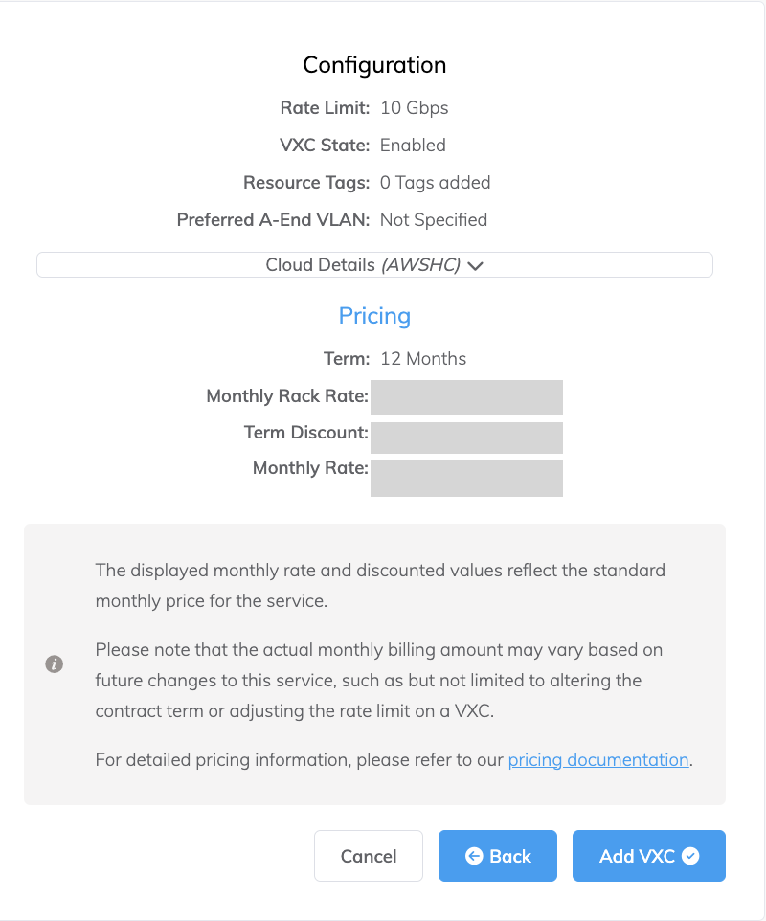This screenshot has width=766, height=921.
Task: Click the Configuration heading
Action: 374,65
